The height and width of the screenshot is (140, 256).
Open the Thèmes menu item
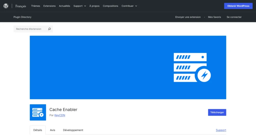(x=35, y=6)
